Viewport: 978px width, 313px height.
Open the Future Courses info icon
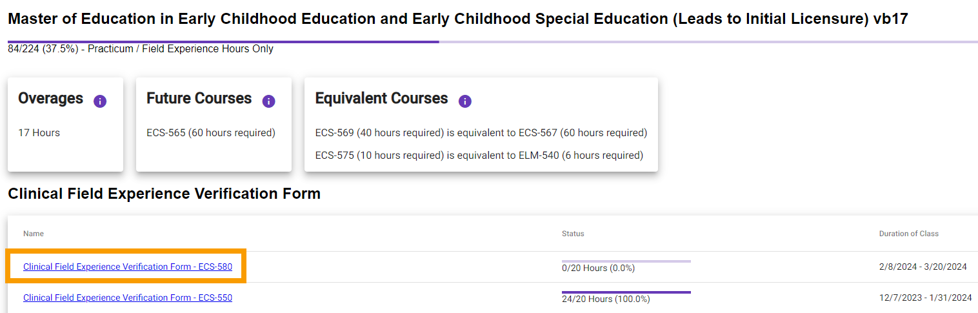point(269,101)
